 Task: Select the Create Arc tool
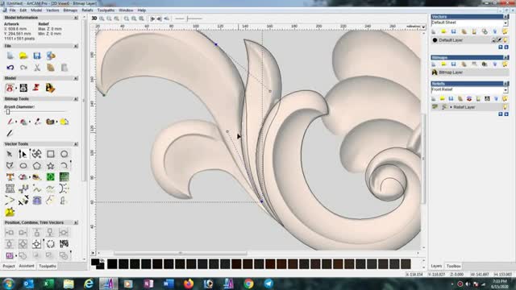(64, 166)
